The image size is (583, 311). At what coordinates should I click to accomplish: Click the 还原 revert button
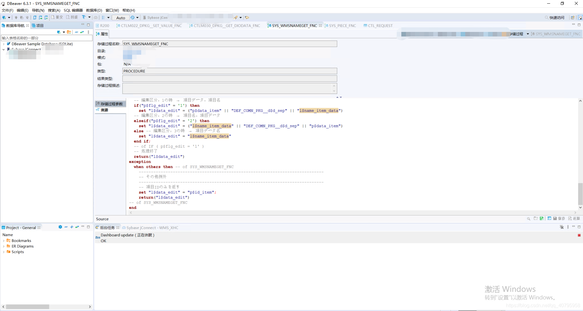(574, 219)
